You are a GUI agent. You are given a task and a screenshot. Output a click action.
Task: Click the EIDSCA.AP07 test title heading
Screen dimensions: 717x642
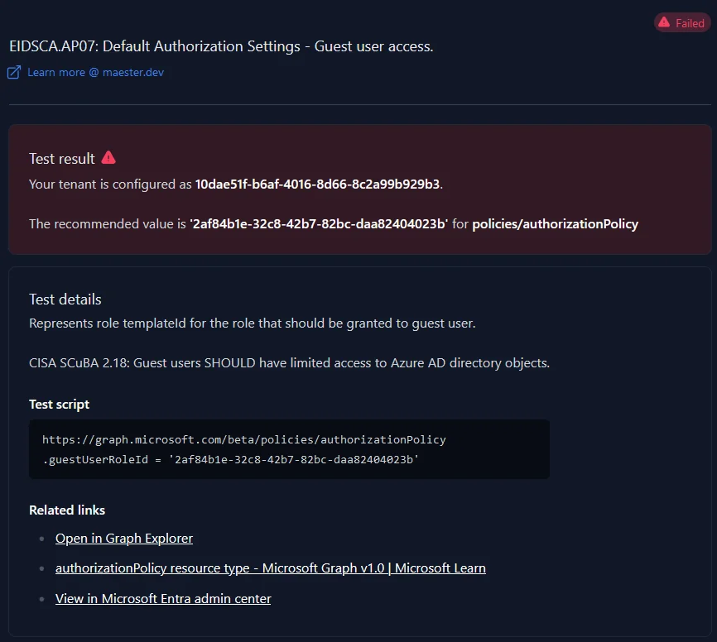(x=220, y=46)
